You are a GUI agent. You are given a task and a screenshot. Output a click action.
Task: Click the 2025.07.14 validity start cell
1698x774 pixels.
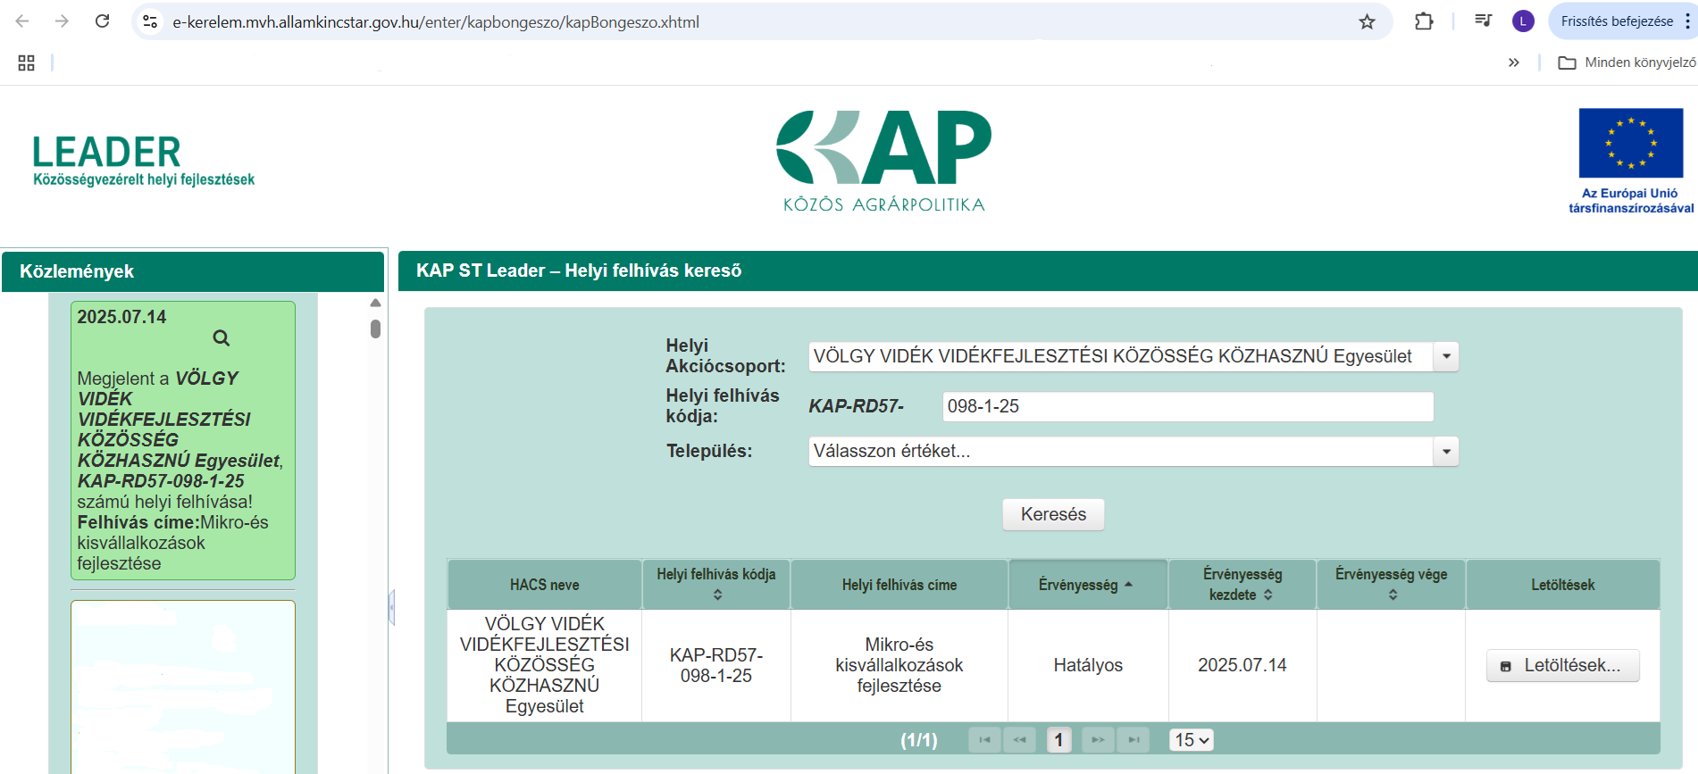coord(1242,665)
